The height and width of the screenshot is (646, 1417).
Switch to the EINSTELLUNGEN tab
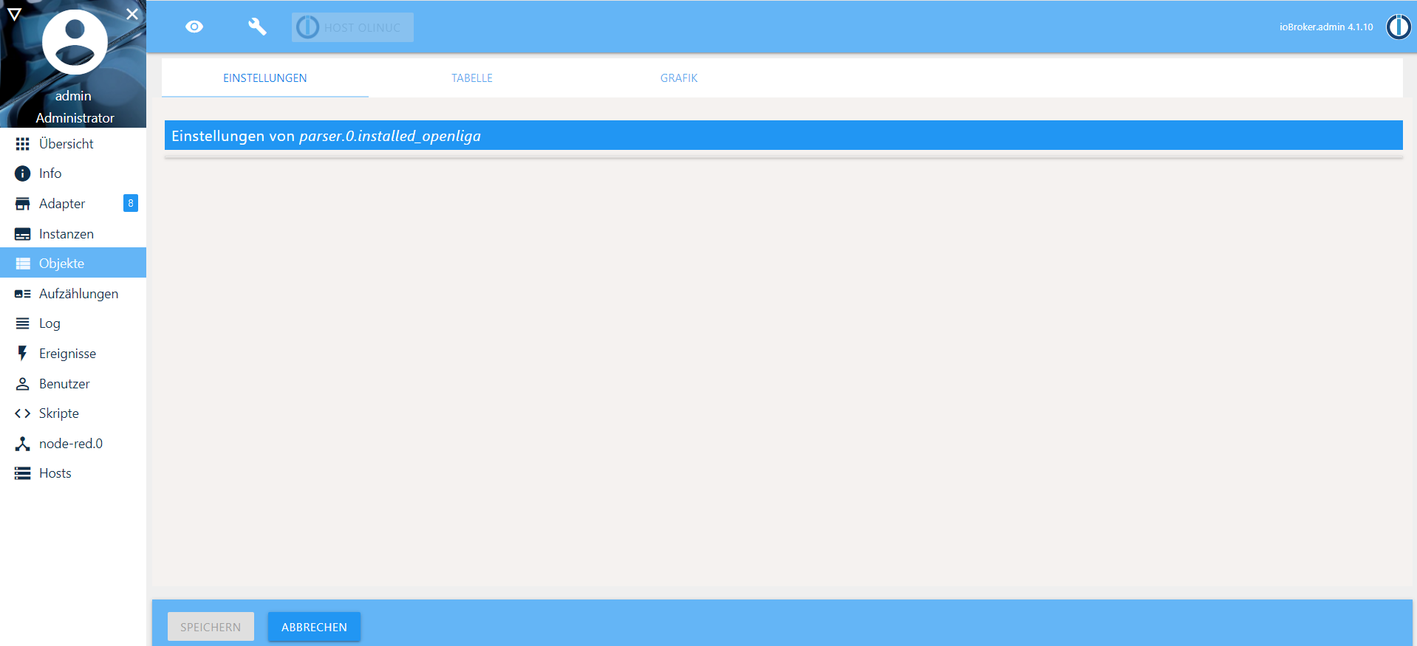coord(265,78)
